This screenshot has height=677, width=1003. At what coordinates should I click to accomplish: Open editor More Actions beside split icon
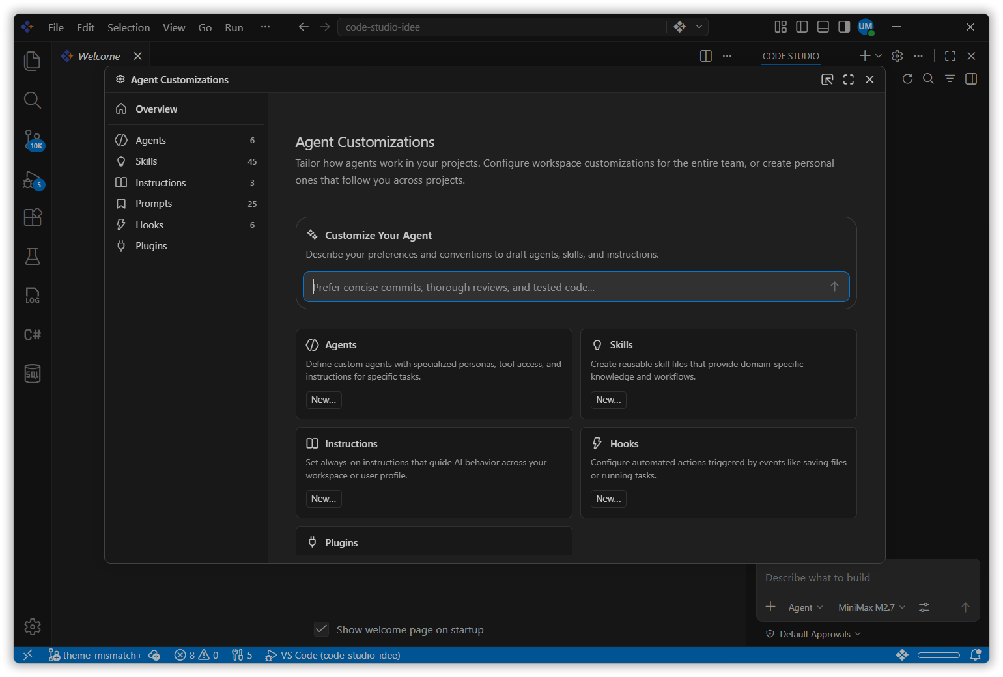(x=727, y=56)
